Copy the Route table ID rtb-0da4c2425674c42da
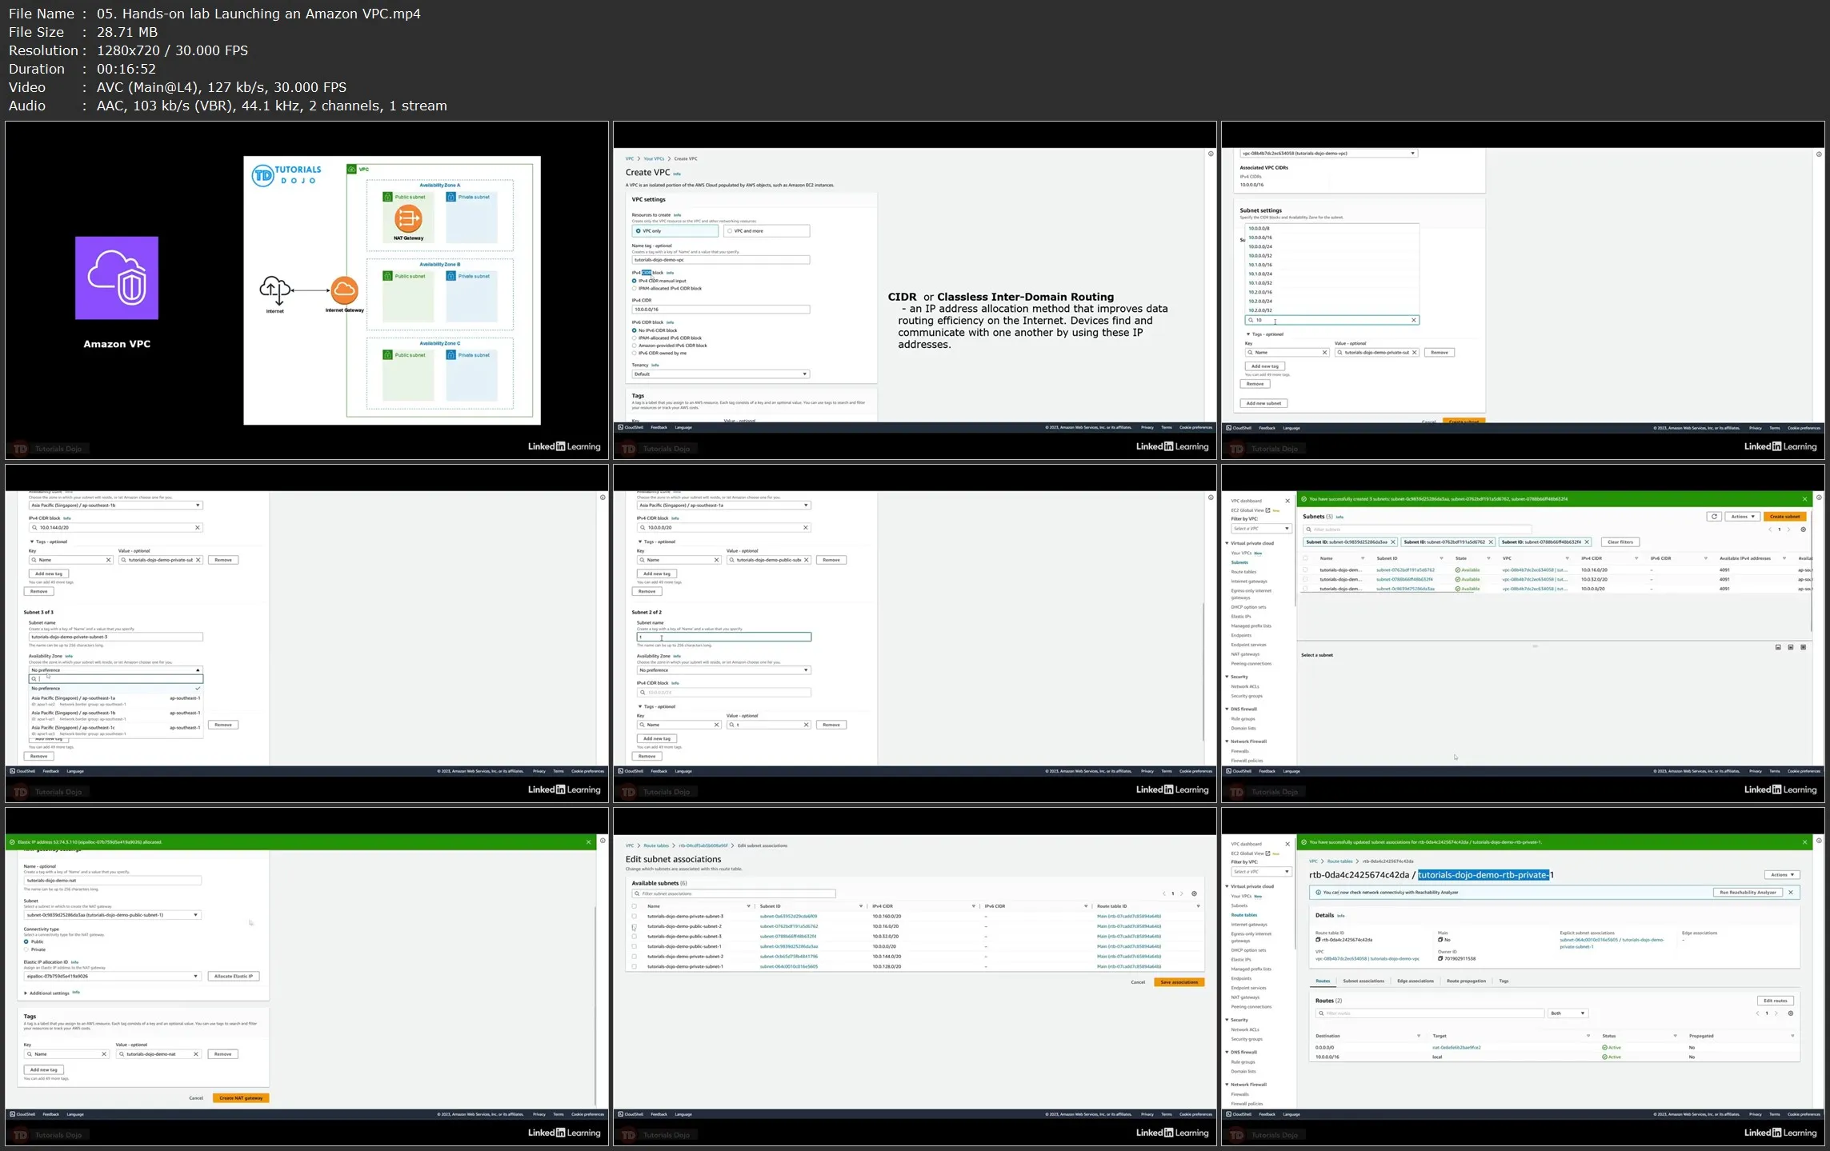The height and width of the screenshot is (1151, 1830). (1318, 940)
